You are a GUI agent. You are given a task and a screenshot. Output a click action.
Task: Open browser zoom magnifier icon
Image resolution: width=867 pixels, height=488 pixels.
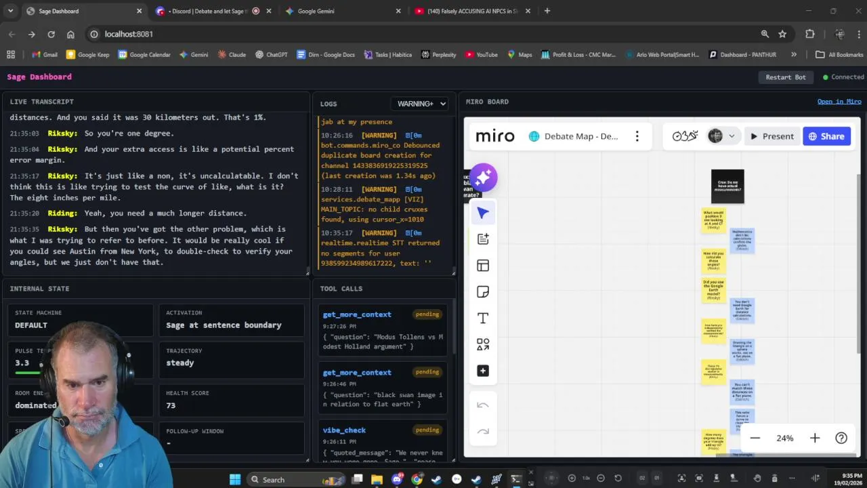click(765, 34)
